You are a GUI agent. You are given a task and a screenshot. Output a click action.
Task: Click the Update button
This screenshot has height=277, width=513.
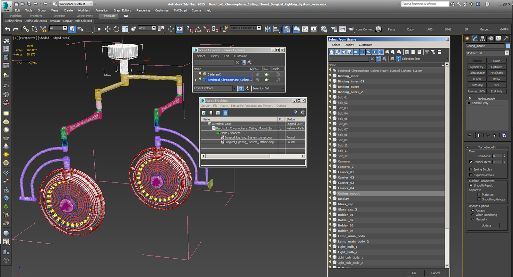click(486, 225)
